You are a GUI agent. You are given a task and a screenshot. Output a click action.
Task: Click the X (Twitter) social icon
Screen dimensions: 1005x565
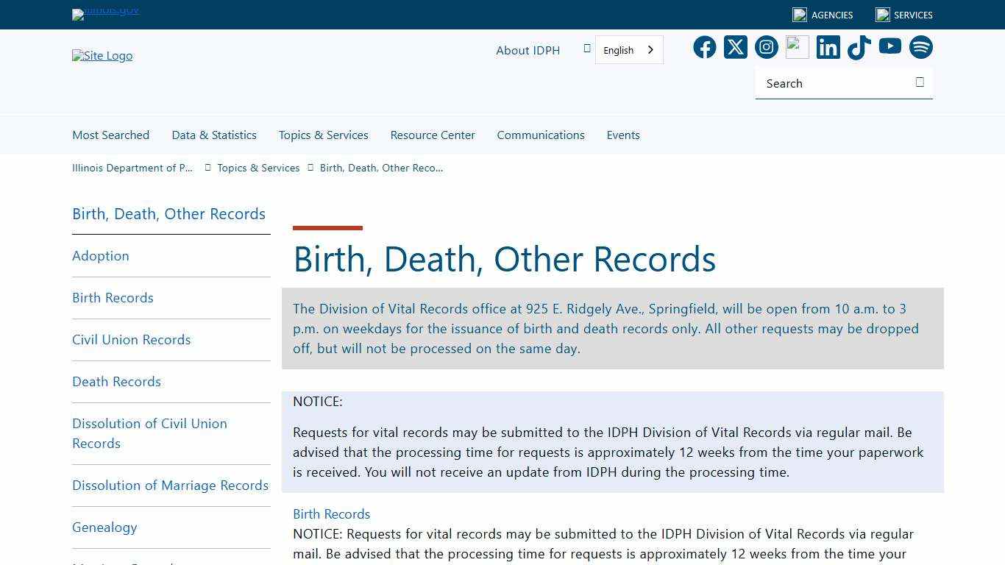[x=735, y=47]
